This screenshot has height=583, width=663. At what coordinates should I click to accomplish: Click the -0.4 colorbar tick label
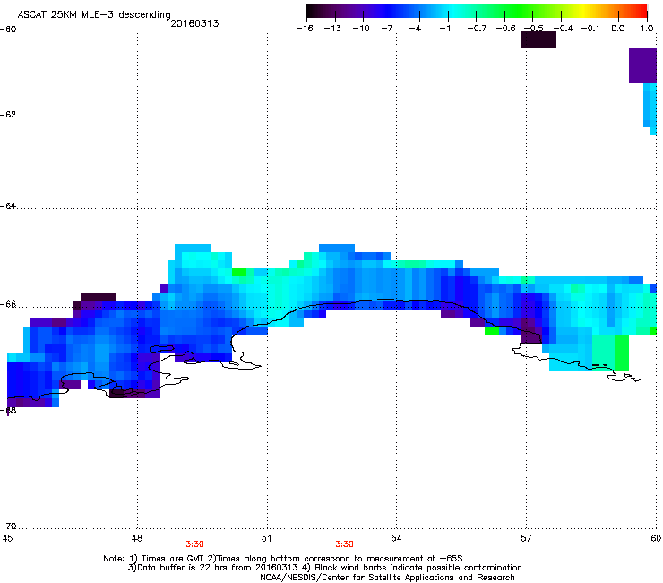[x=564, y=29]
